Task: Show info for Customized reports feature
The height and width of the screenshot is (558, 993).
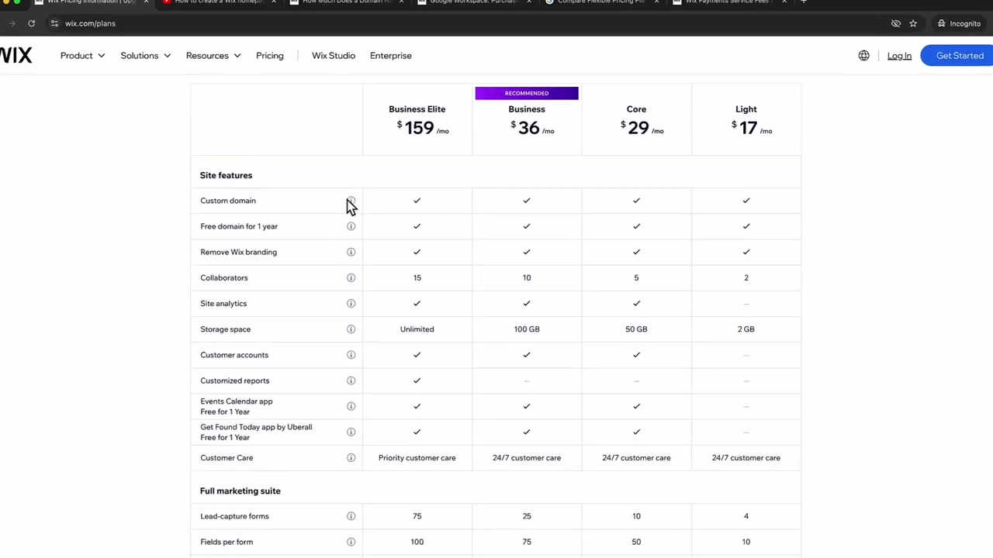Action: [351, 381]
